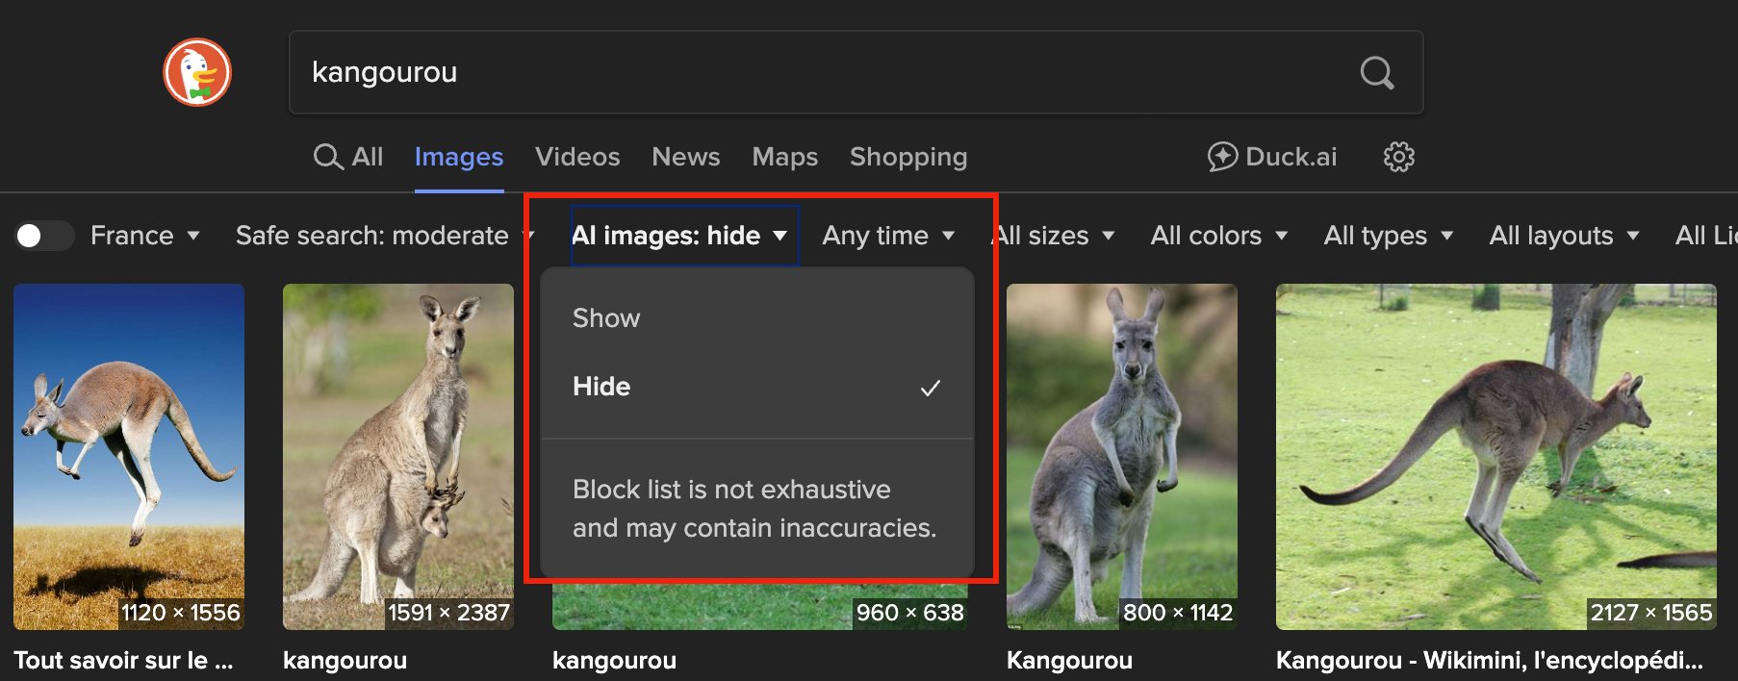Collapse the AI images: hide dropdown

pos(683,236)
